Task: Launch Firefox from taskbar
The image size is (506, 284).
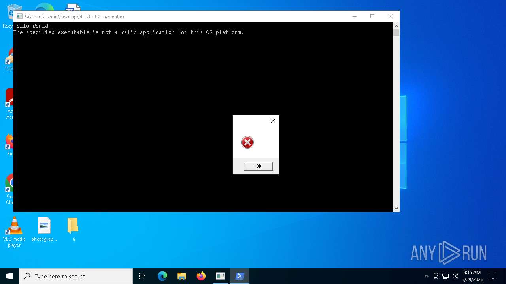Action: coord(201,276)
